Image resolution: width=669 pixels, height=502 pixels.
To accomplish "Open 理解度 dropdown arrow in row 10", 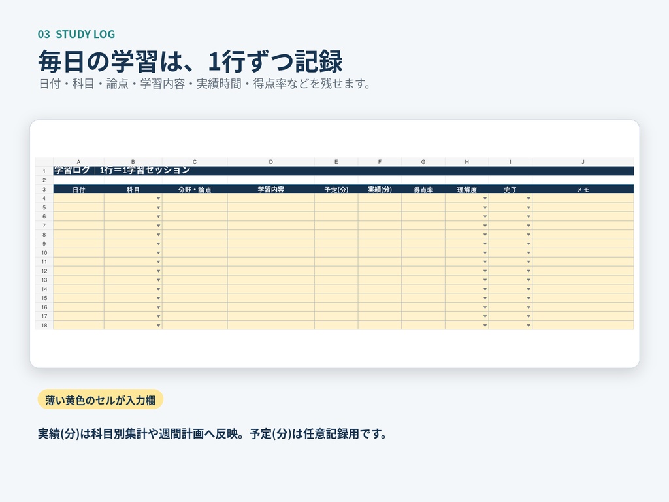I will pos(485,253).
